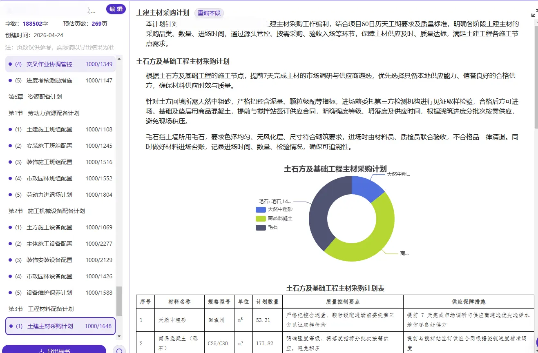Select (2) 安装施工班组配置 item
This screenshot has height=353, width=538.
(60, 146)
